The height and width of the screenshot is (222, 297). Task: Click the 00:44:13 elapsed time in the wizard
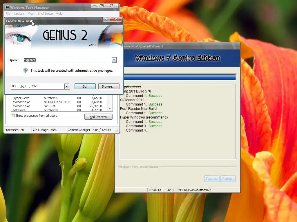[155, 190]
